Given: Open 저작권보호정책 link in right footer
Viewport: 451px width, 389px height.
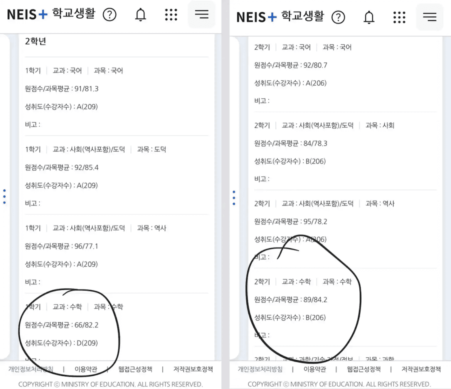Looking at the screenshot, I should click(x=421, y=369).
